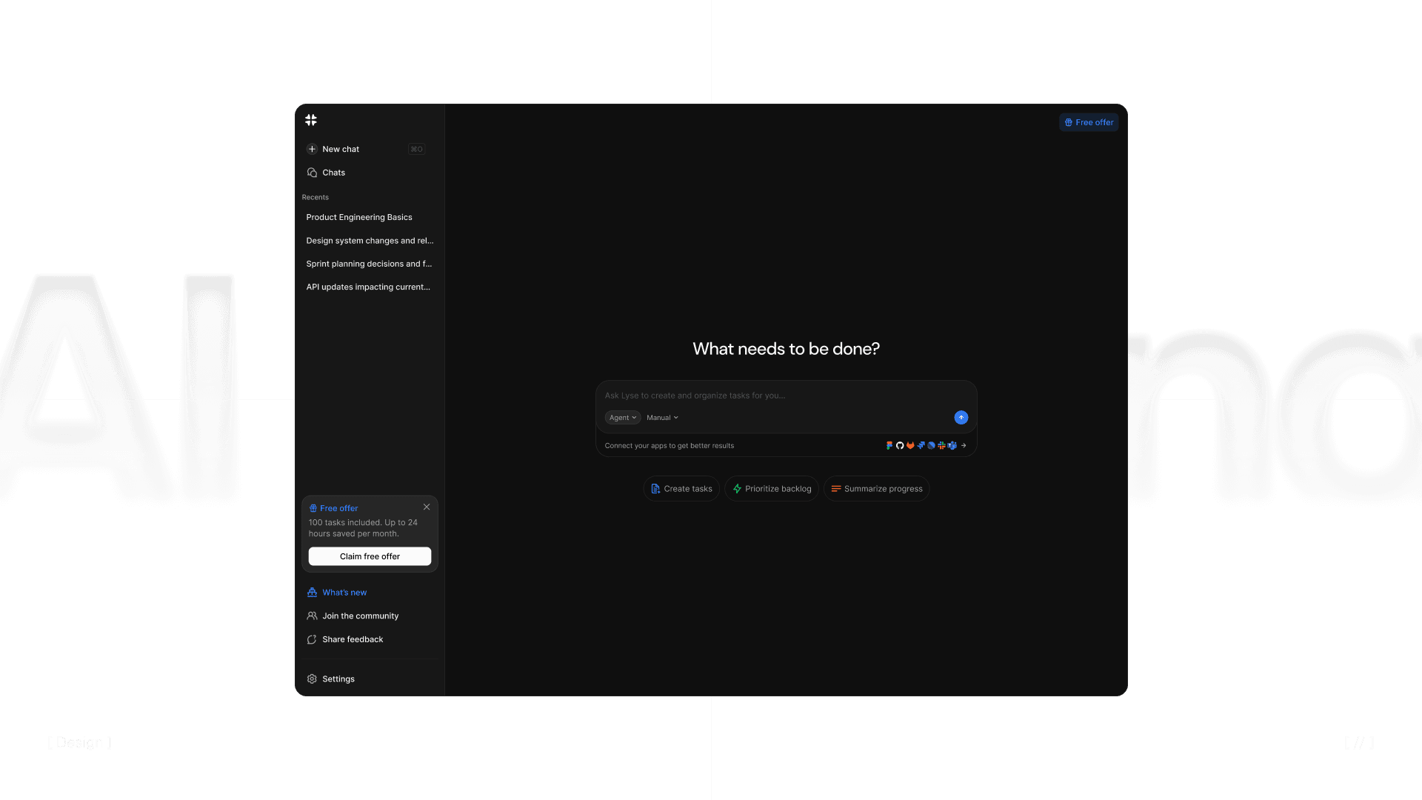Open the Product Engineering Basics chat
Viewport: 1422px width, 800px height.
click(359, 217)
